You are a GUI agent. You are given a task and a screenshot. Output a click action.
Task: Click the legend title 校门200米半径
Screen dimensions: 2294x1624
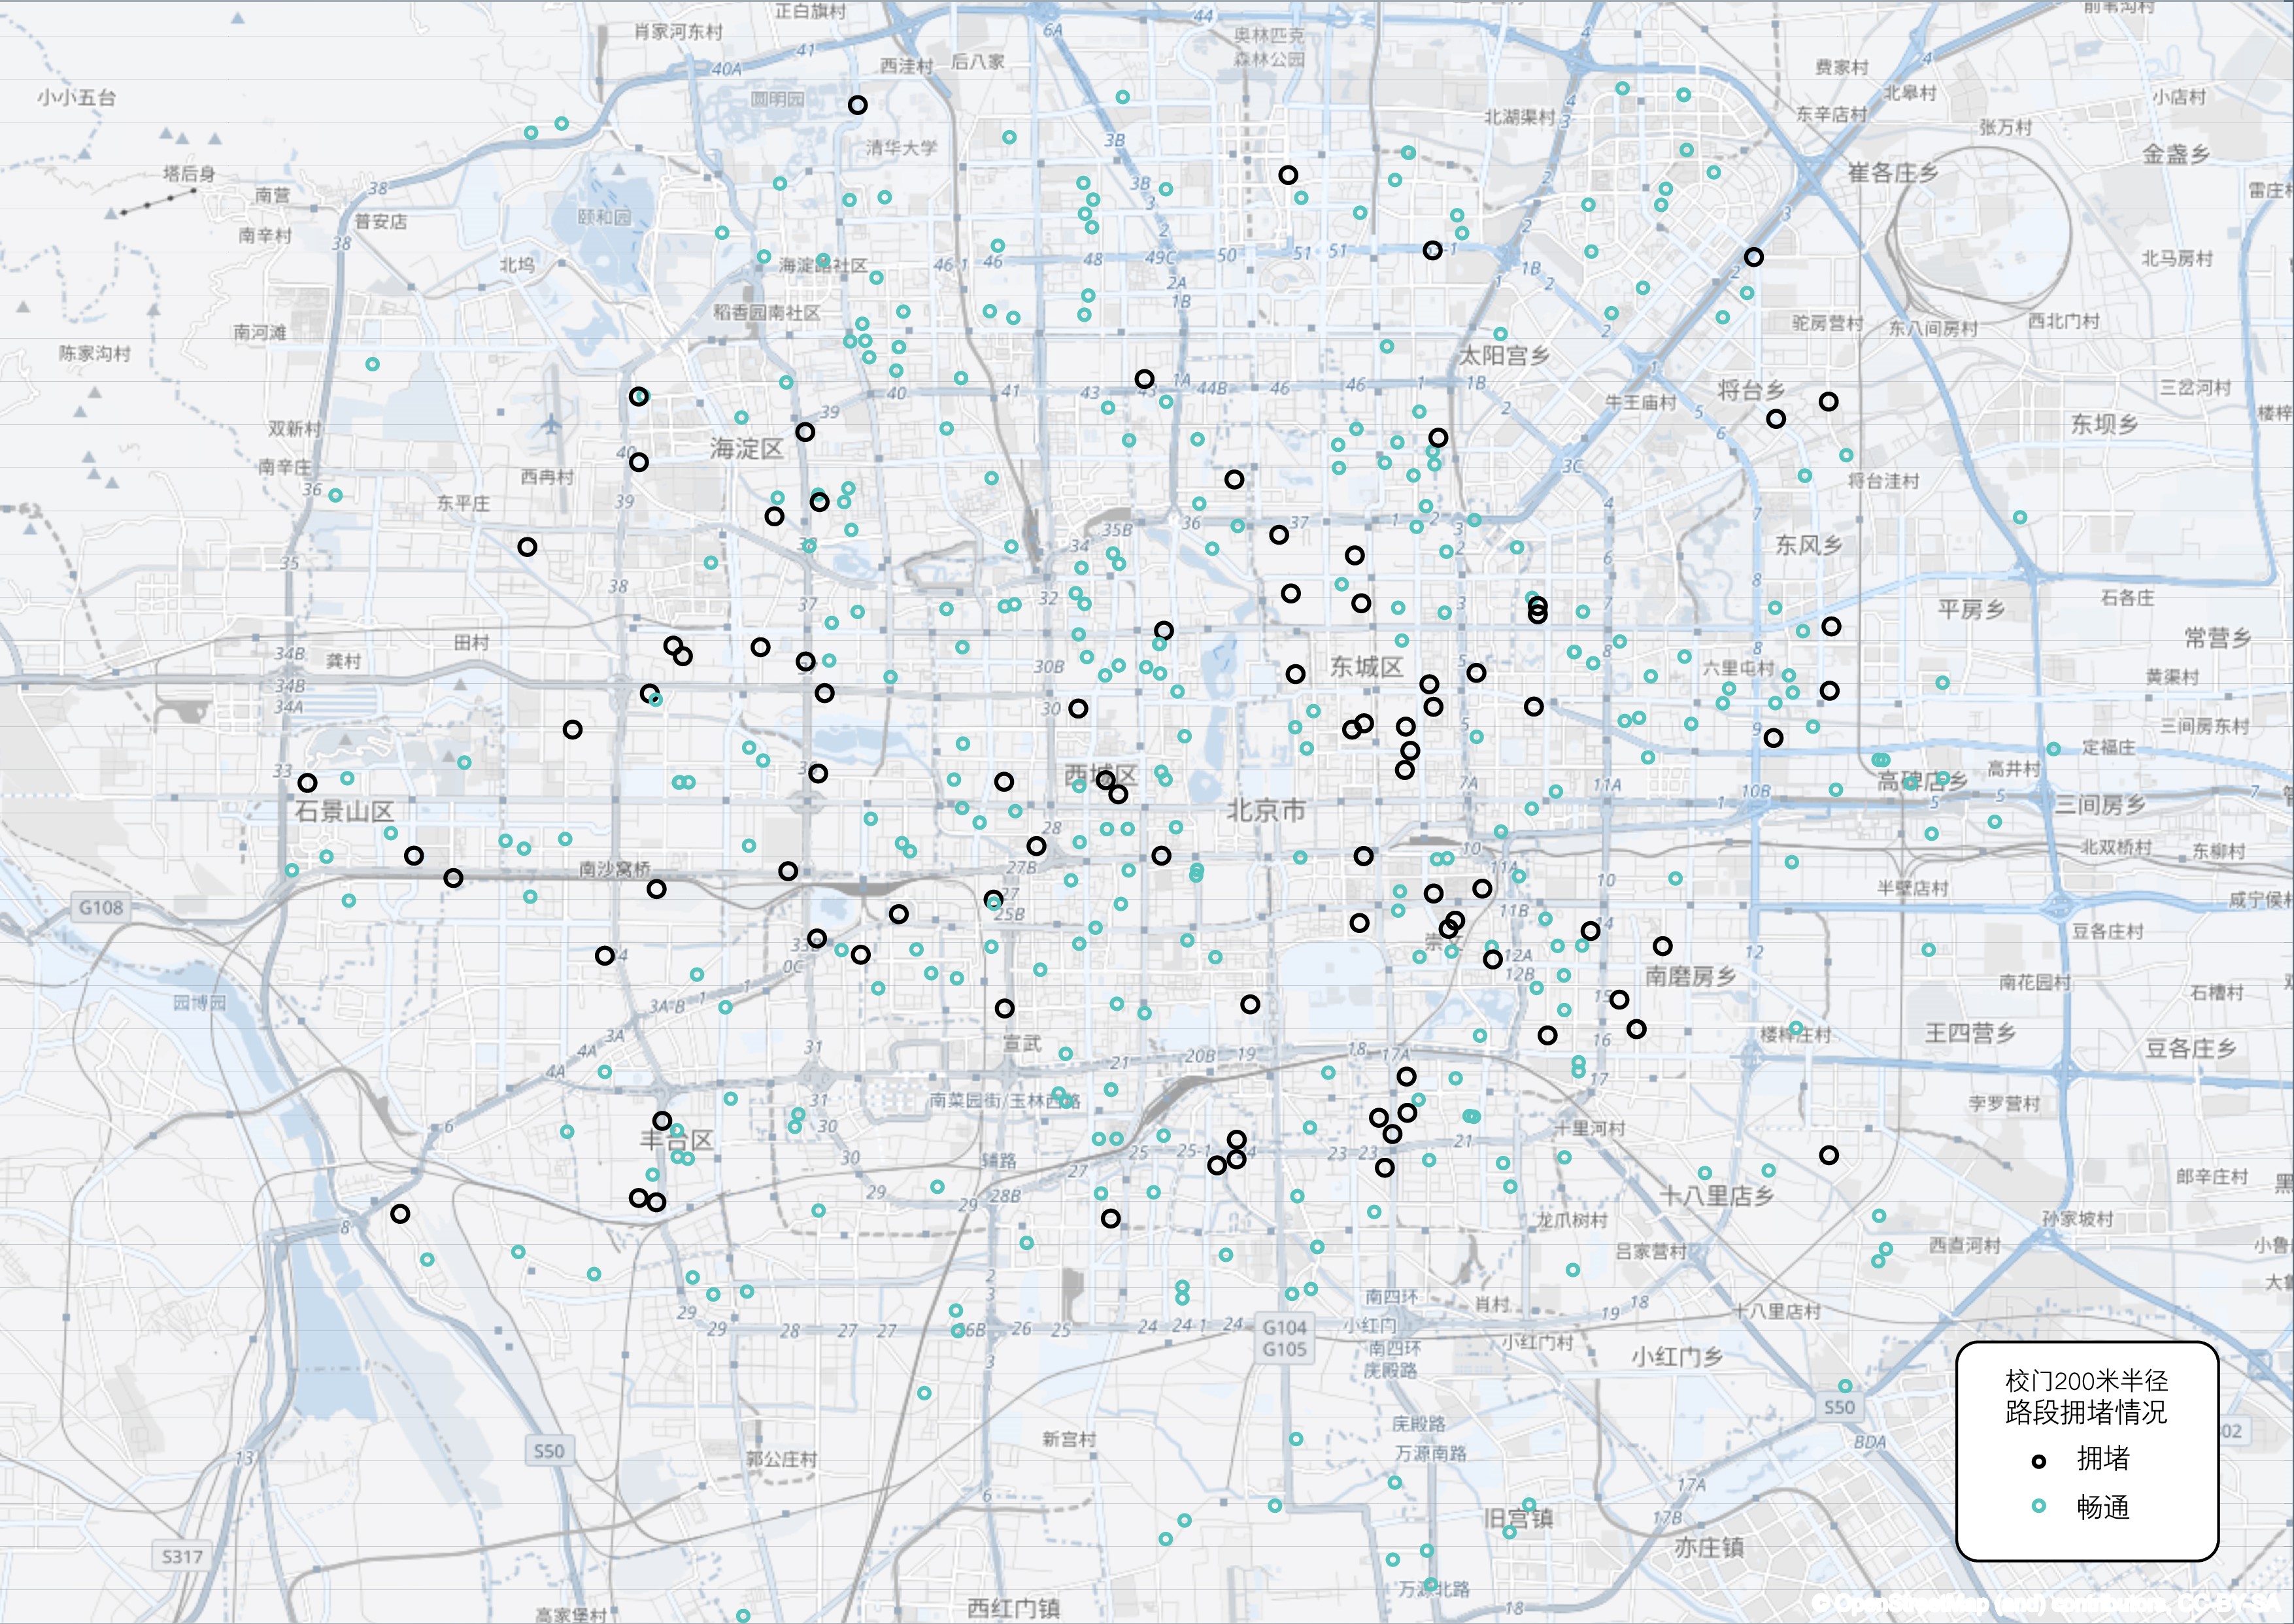2087,1381
